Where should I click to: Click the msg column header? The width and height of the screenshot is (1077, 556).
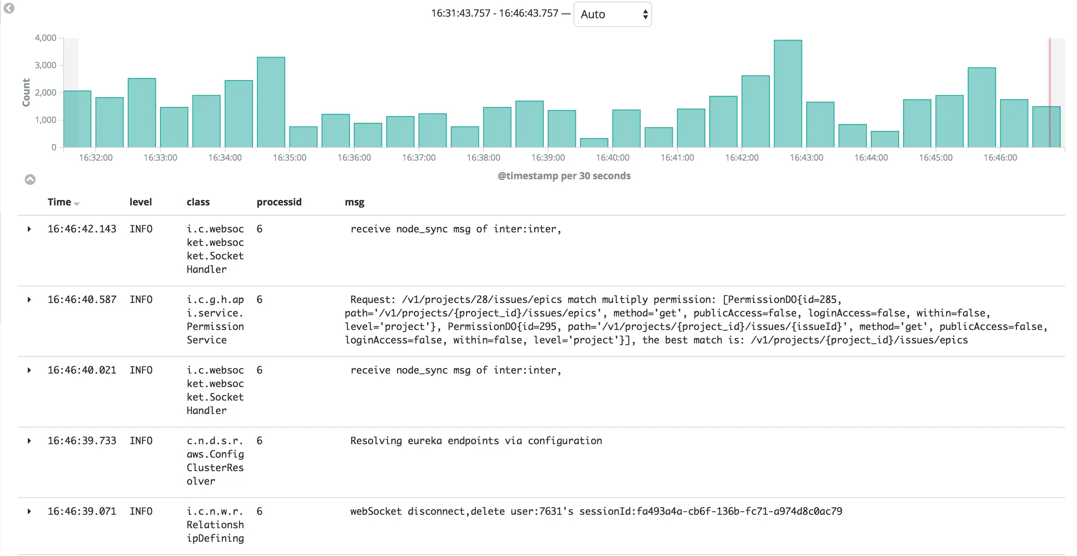pos(354,202)
